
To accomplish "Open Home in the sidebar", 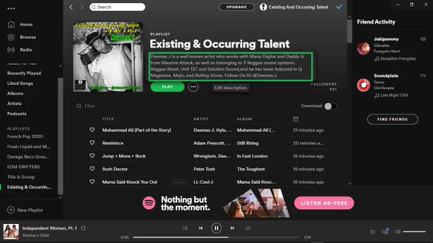I will tap(26, 25).
